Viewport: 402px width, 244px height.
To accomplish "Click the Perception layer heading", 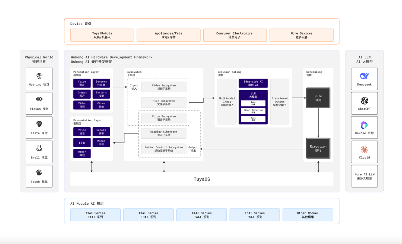I will click(86, 73).
